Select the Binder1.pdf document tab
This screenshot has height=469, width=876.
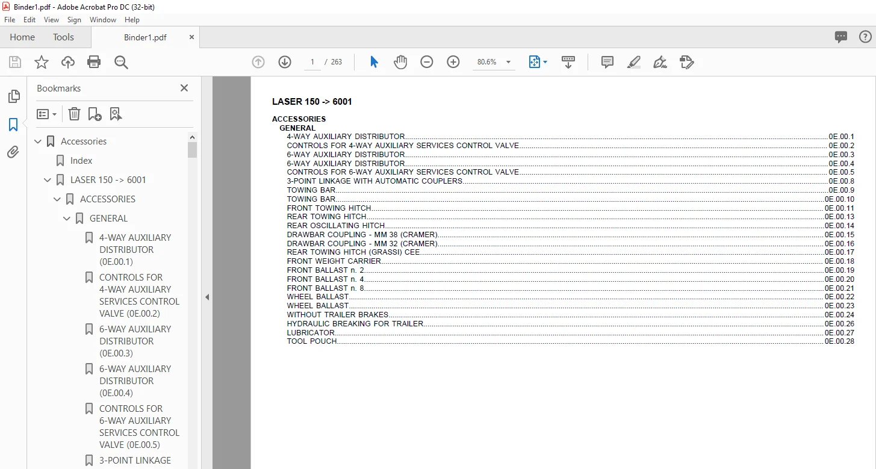point(145,37)
